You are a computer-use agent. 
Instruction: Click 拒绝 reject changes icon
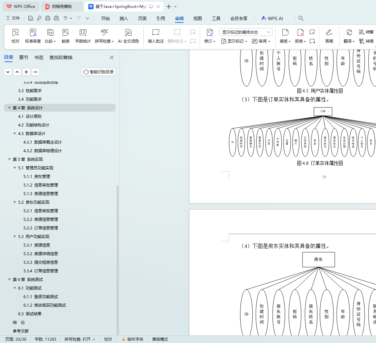coord(300,32)
